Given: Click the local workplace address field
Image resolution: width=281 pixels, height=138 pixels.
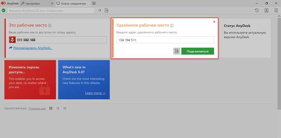Looking at the screenshot, I should (x=58, y=40).
